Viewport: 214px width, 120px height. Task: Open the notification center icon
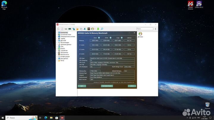pos(210,118)
